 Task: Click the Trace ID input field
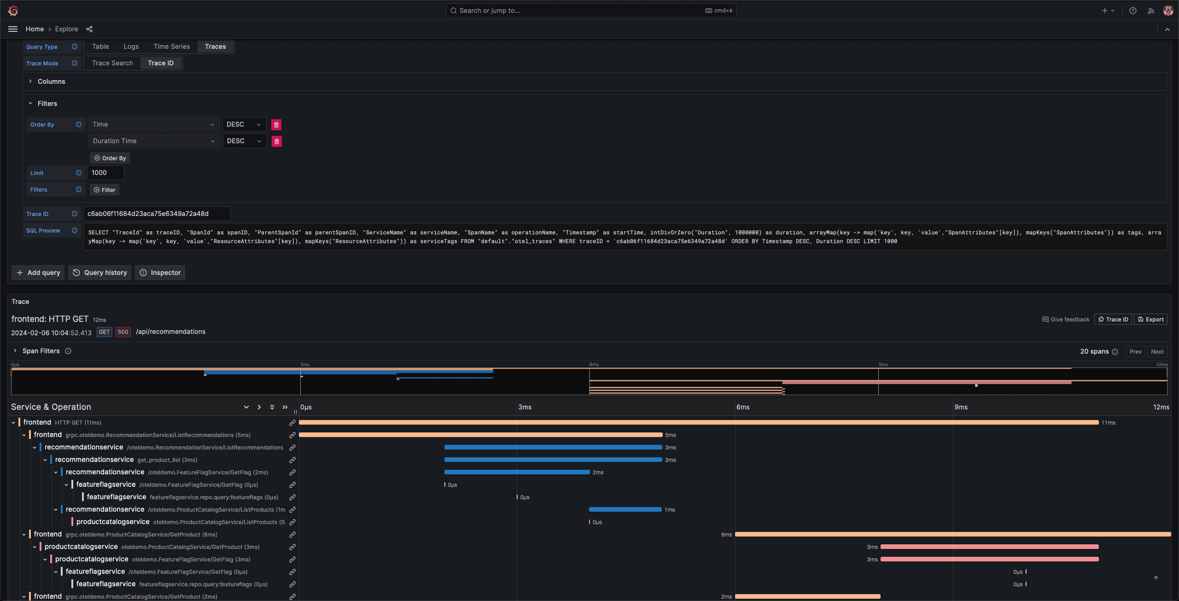(157, 214)
